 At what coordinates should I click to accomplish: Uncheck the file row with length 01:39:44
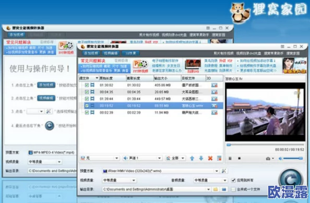tap(87, 99)
